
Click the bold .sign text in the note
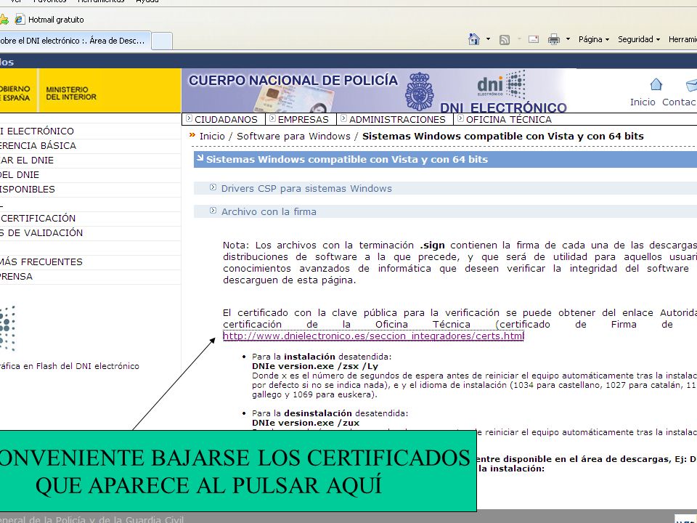click(x=432, y=245)
